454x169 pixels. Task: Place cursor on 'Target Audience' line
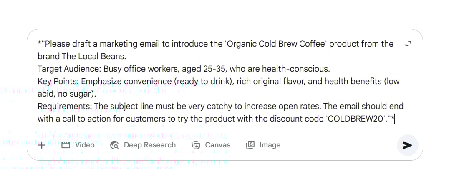(184, 69)
